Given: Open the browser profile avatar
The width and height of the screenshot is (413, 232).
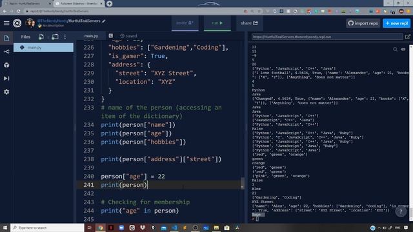Looking at the screenshot, I should pos(401,12).
